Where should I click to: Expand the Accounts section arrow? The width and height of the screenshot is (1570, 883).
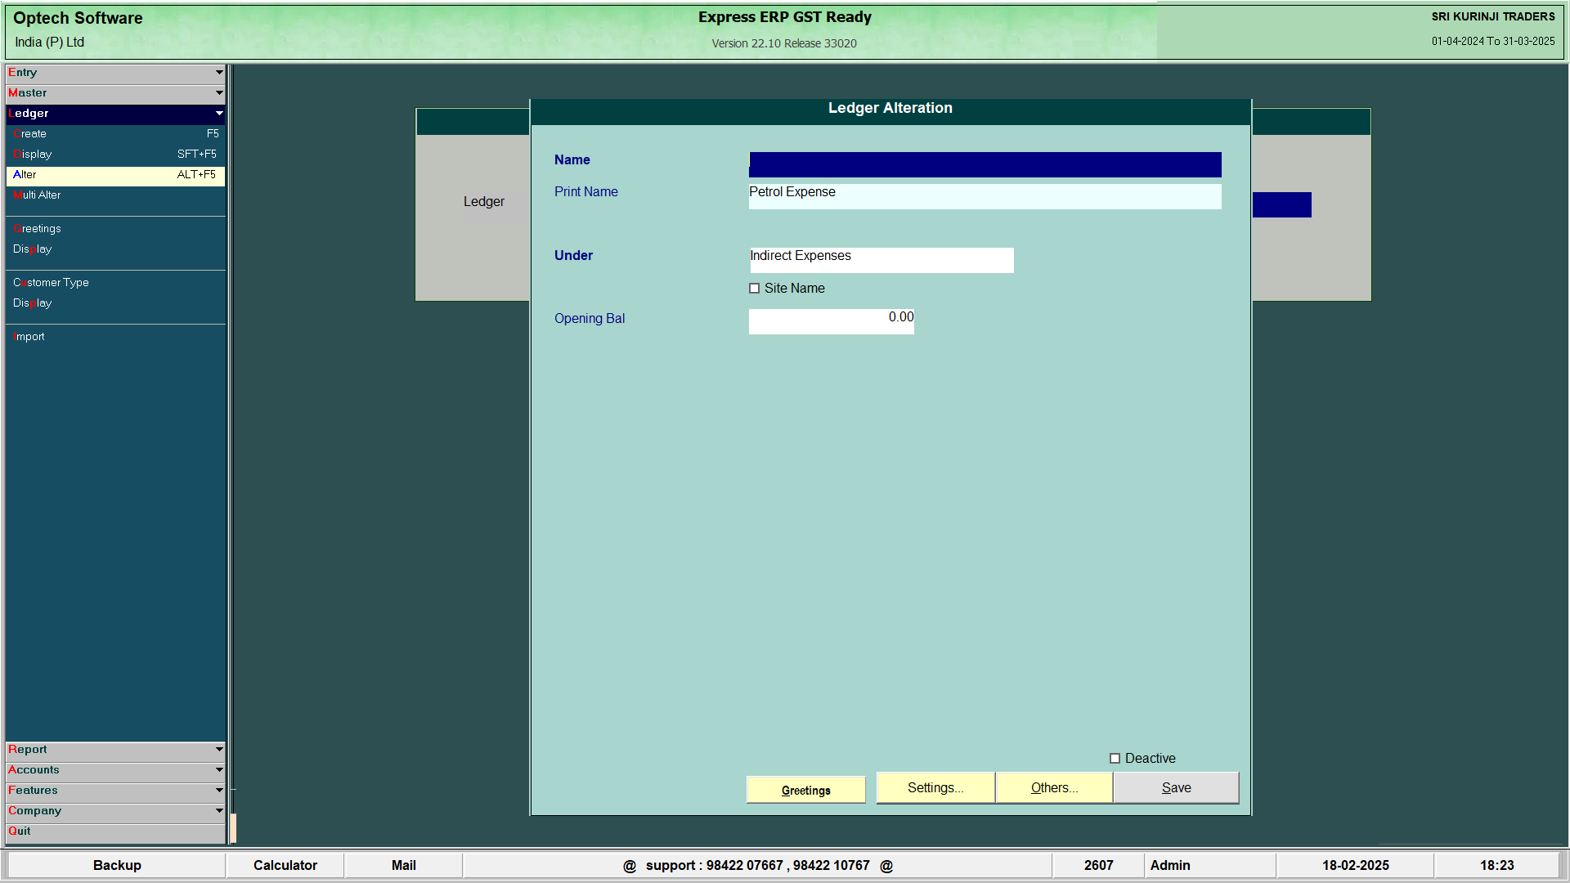(218, 770)
